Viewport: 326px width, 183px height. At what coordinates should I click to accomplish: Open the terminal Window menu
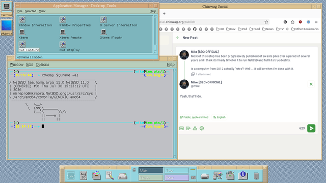16,65
